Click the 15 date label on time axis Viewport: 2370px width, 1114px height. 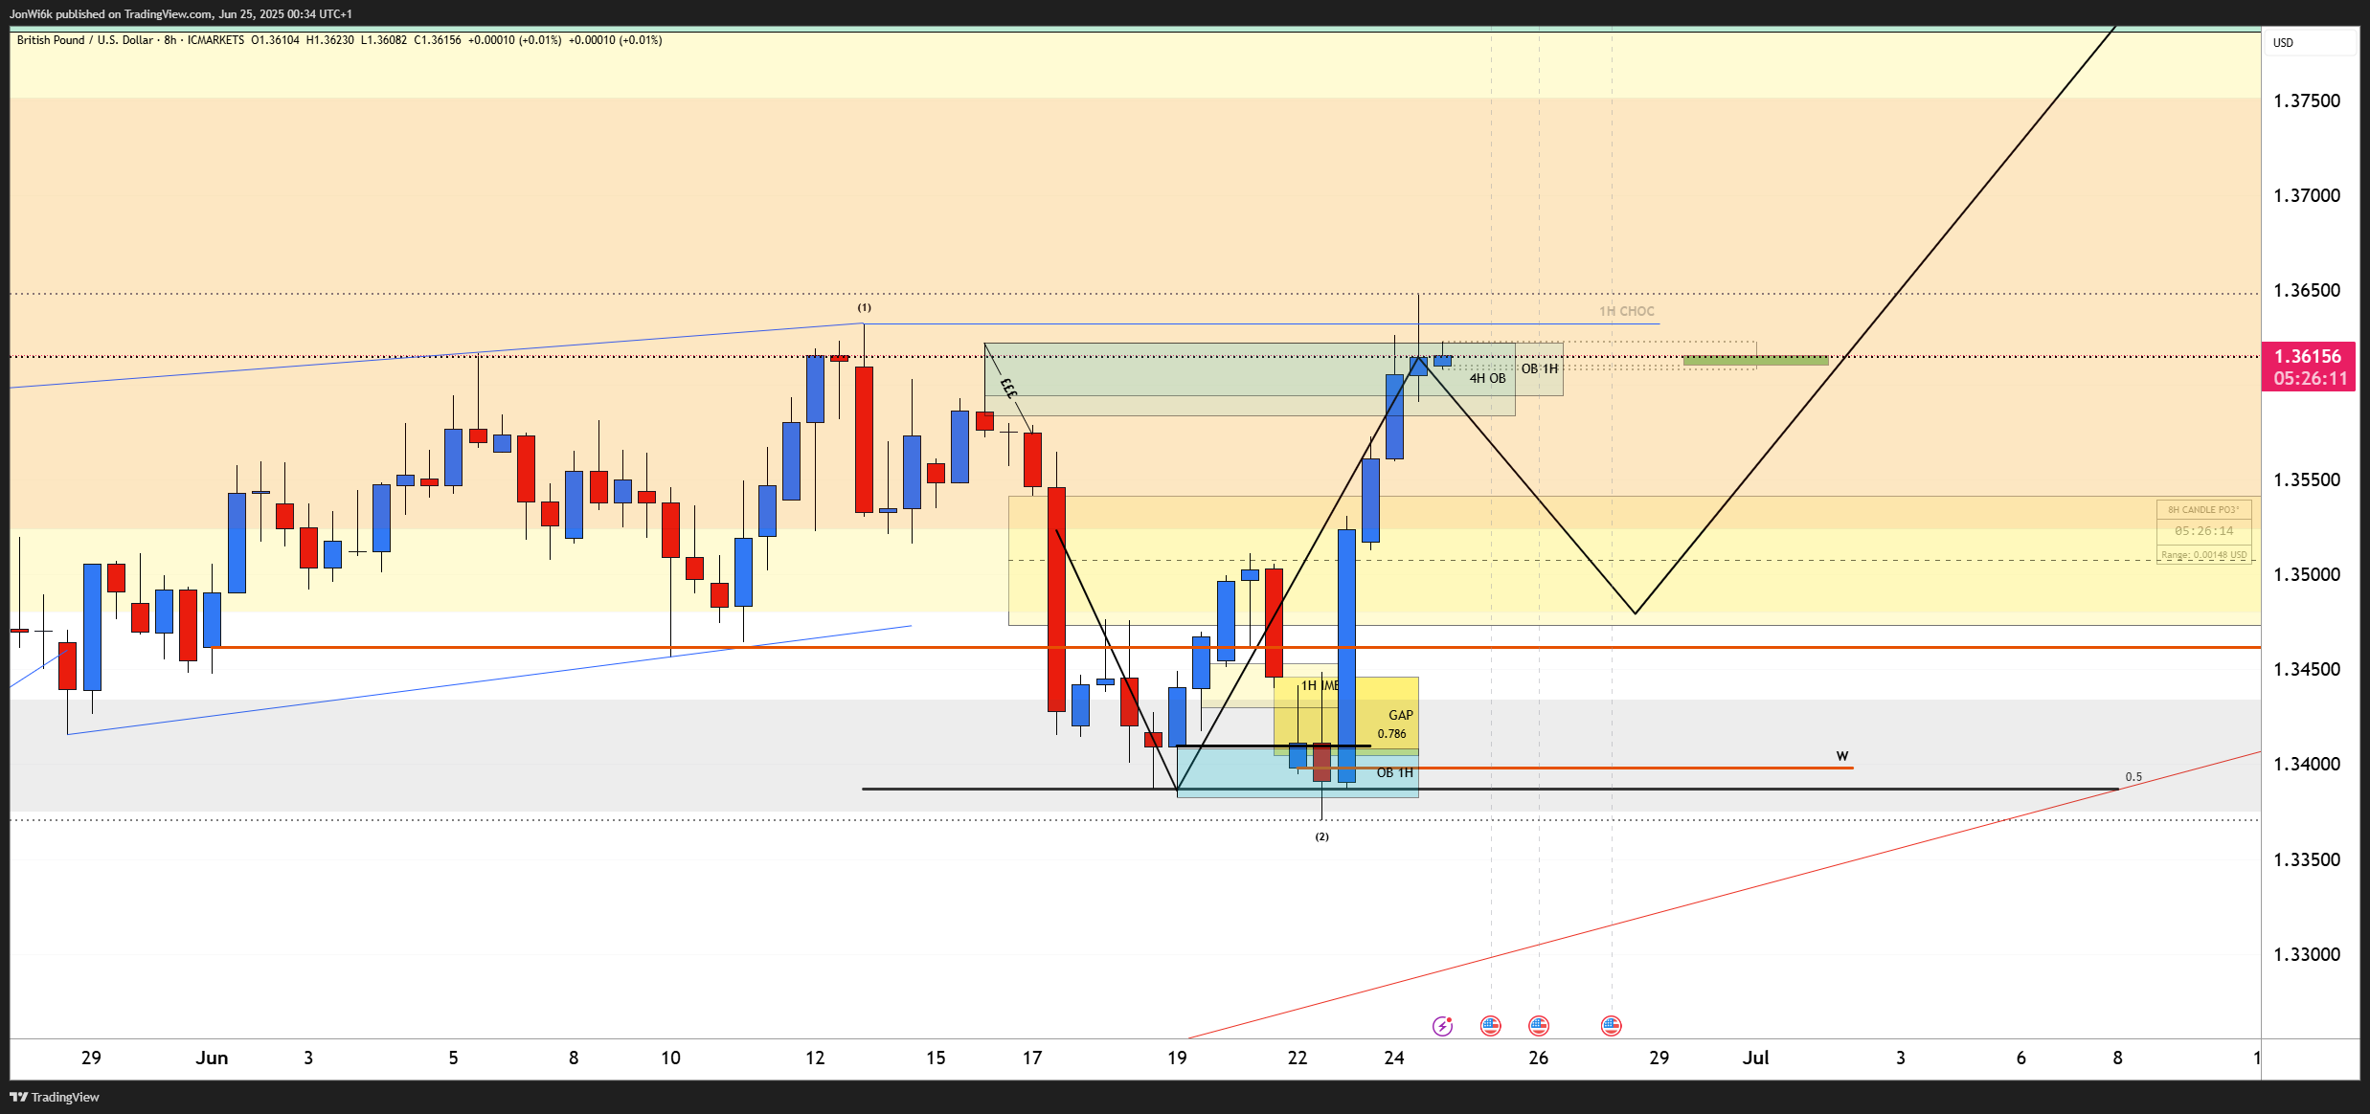click(x=936, y=1058)
